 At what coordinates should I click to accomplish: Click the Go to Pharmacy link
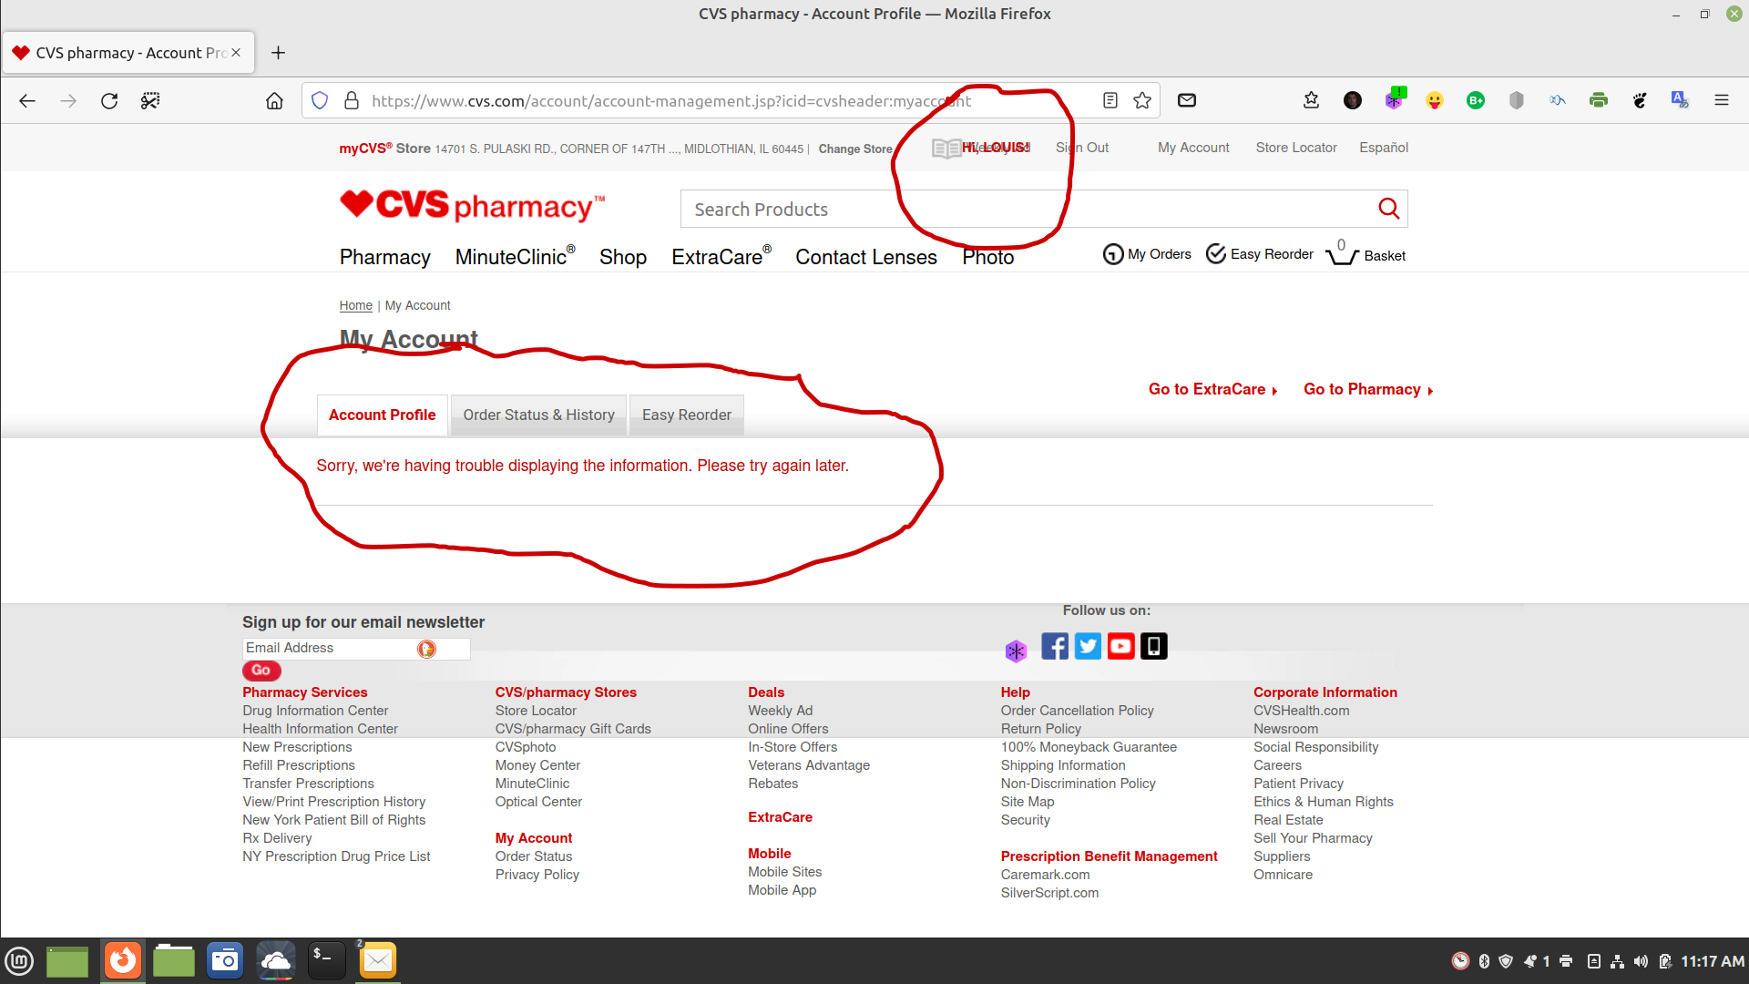point(1368,389)
